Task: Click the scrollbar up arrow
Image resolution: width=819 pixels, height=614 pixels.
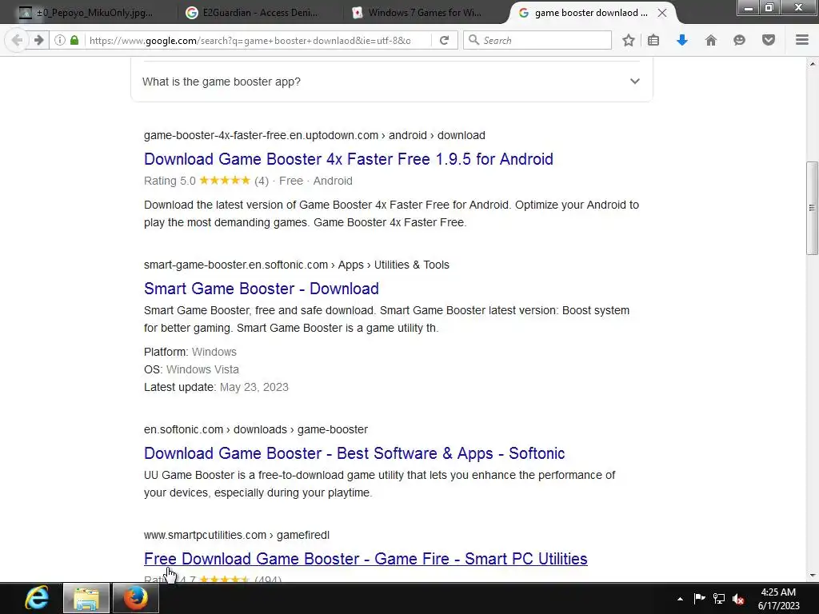Action: (x=812, y=64)
